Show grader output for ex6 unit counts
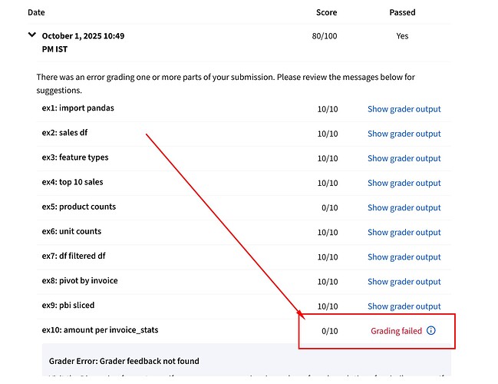Viewport: 498px width, 384px height. (404, 232)
